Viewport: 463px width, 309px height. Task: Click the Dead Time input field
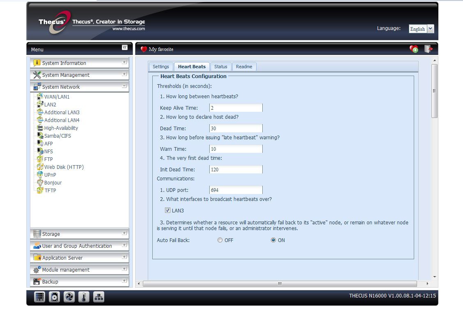pyautogui.click(x=236, y=128)
